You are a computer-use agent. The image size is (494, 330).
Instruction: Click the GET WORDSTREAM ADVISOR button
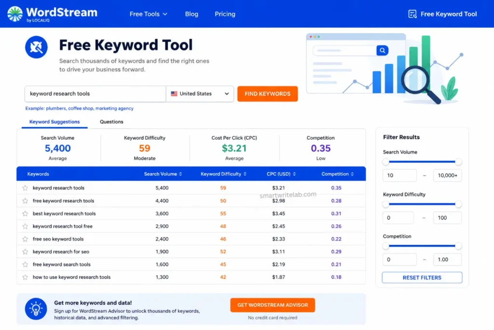(273, 305)
